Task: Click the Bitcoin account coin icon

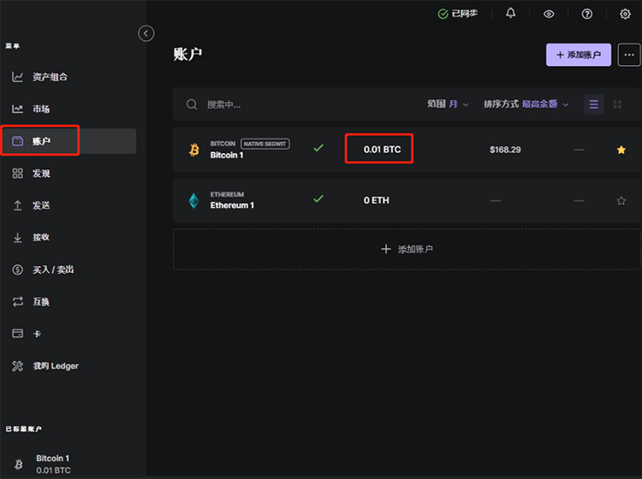Action: click(x=194, y=150)
